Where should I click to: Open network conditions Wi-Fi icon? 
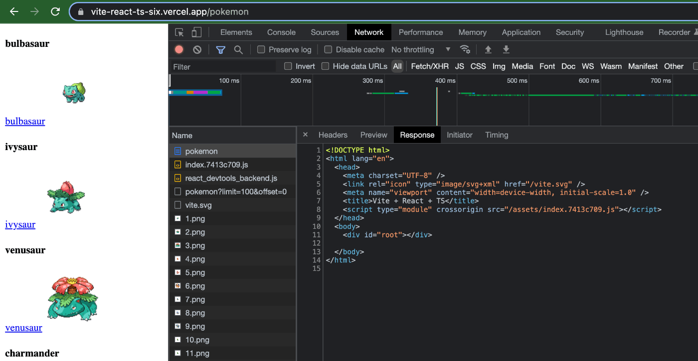[x=465, y=49]
